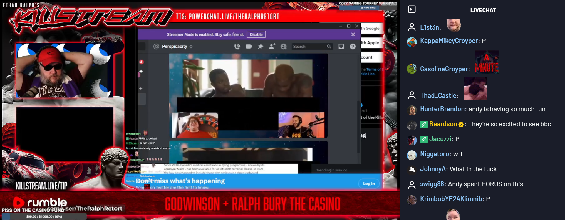Click the green badge beside Beardson
The image size is (565, 220).
(x=423, y=124)
